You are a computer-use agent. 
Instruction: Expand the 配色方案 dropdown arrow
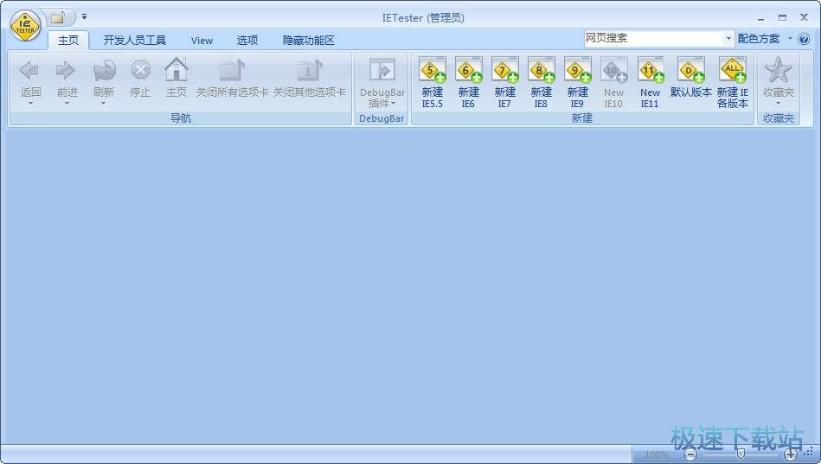click(790, 39)
